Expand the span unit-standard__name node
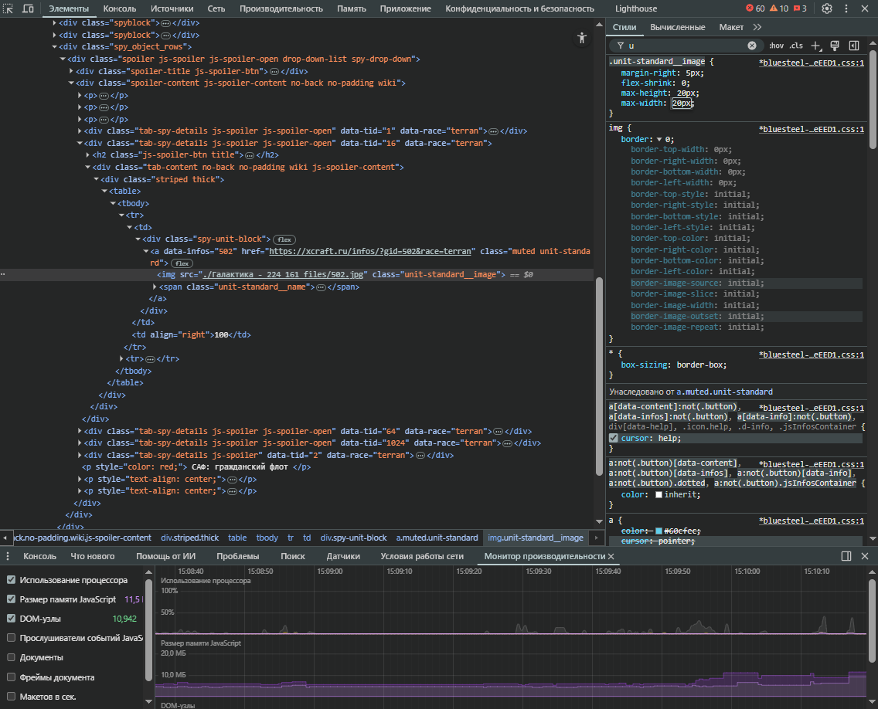This screenshot has height=709, width=878. pyautogui.click(x=155, y=287)
